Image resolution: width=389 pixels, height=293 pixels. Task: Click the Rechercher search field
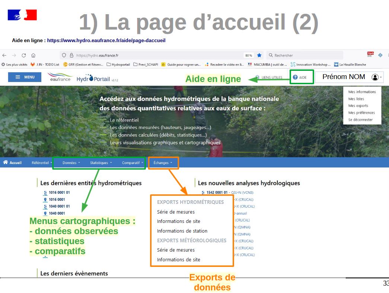305,56
